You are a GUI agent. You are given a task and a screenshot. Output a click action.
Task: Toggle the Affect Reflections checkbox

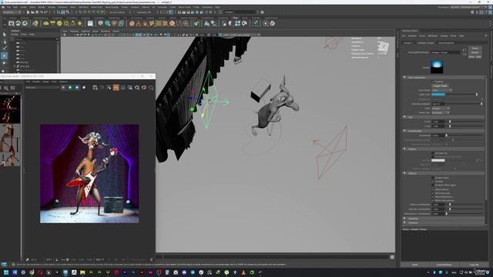pyautogui.click(x=433, y=197)
